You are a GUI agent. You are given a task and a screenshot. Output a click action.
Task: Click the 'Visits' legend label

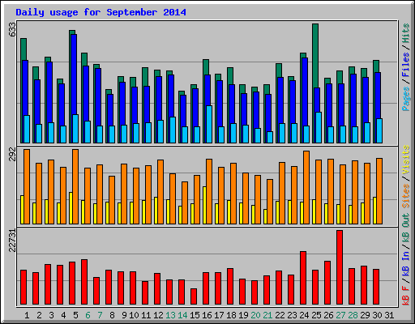[405, 160]
